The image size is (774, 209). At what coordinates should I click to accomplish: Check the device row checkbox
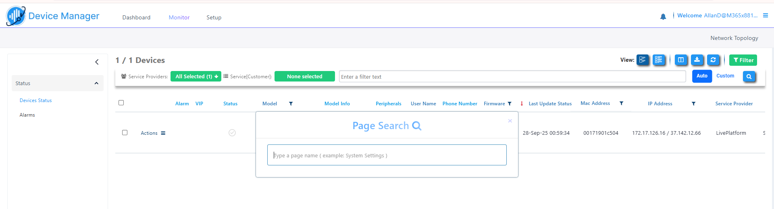(x=125, y=133)
